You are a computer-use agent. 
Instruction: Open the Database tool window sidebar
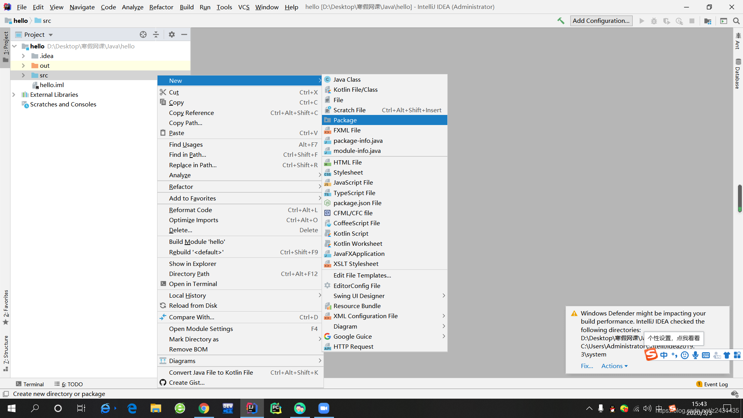click(x=738, y=74)
